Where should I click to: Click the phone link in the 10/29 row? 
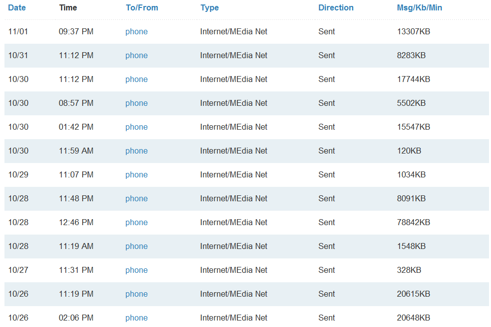(136, 175)
